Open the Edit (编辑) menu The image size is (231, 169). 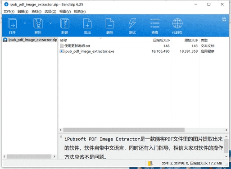click(x=23, y=11)
